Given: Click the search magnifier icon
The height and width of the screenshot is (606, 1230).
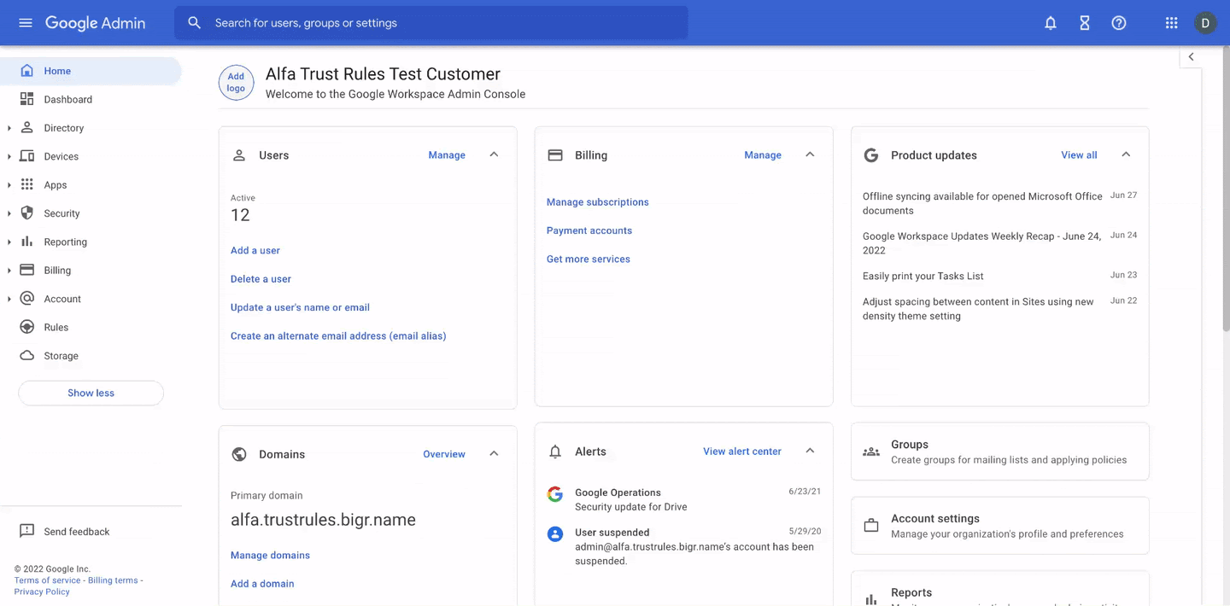Looking at the screenshot, I should coord(195,23).
